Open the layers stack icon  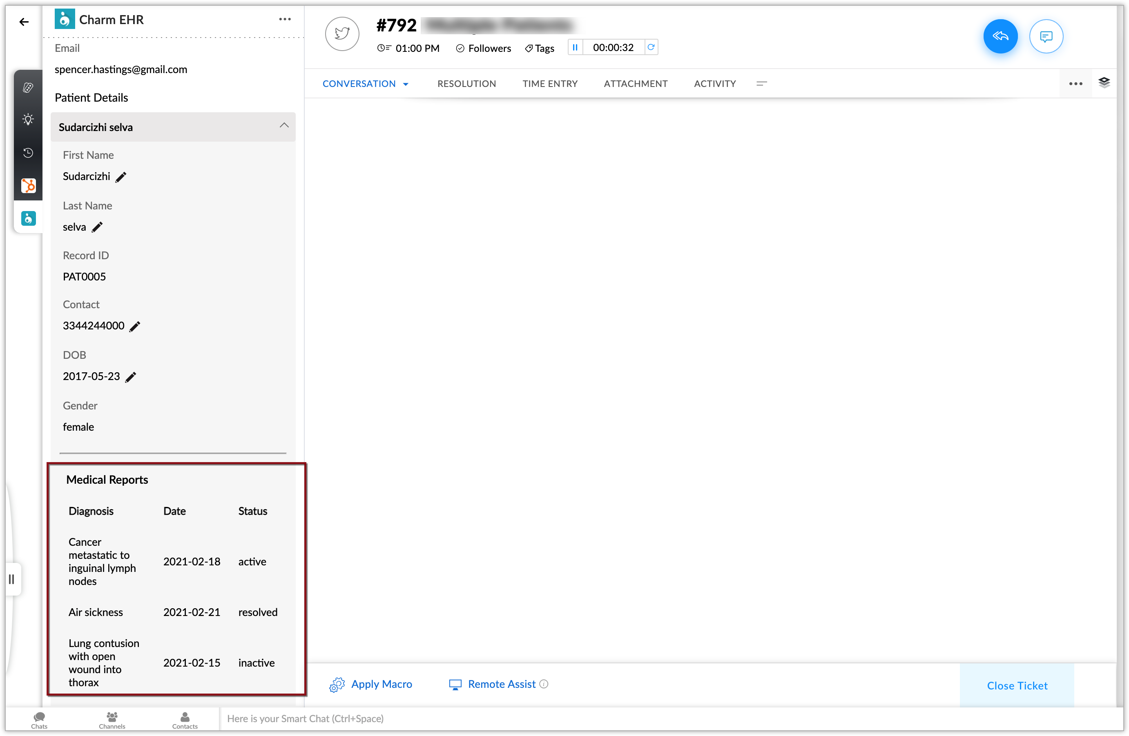point(1104,83)
